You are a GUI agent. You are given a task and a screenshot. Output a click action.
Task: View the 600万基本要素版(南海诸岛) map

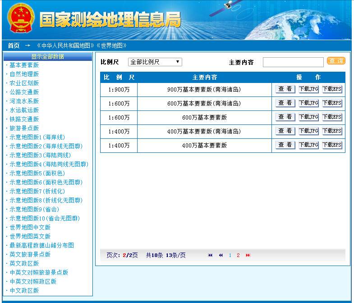[285, 103]
